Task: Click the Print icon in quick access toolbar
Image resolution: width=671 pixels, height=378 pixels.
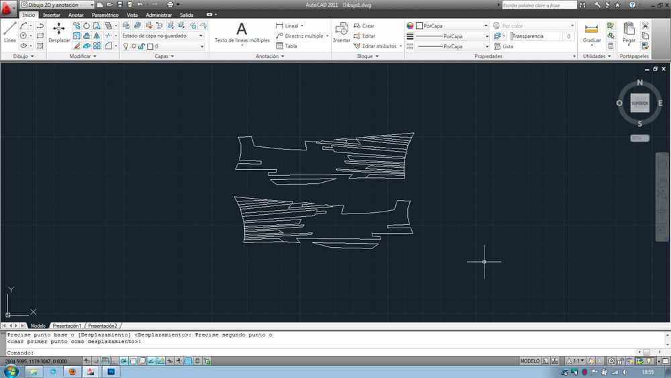Action: [x=170, y=5]
